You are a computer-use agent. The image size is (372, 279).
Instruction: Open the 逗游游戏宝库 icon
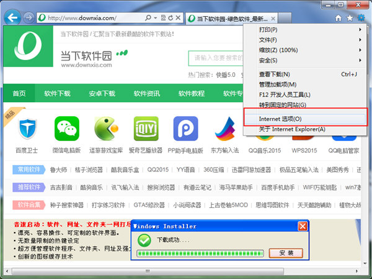106,129
